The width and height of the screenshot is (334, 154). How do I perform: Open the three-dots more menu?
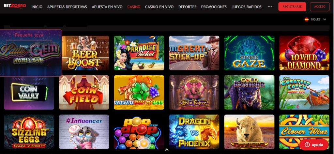pyautogui.click(x=270, y=7)
